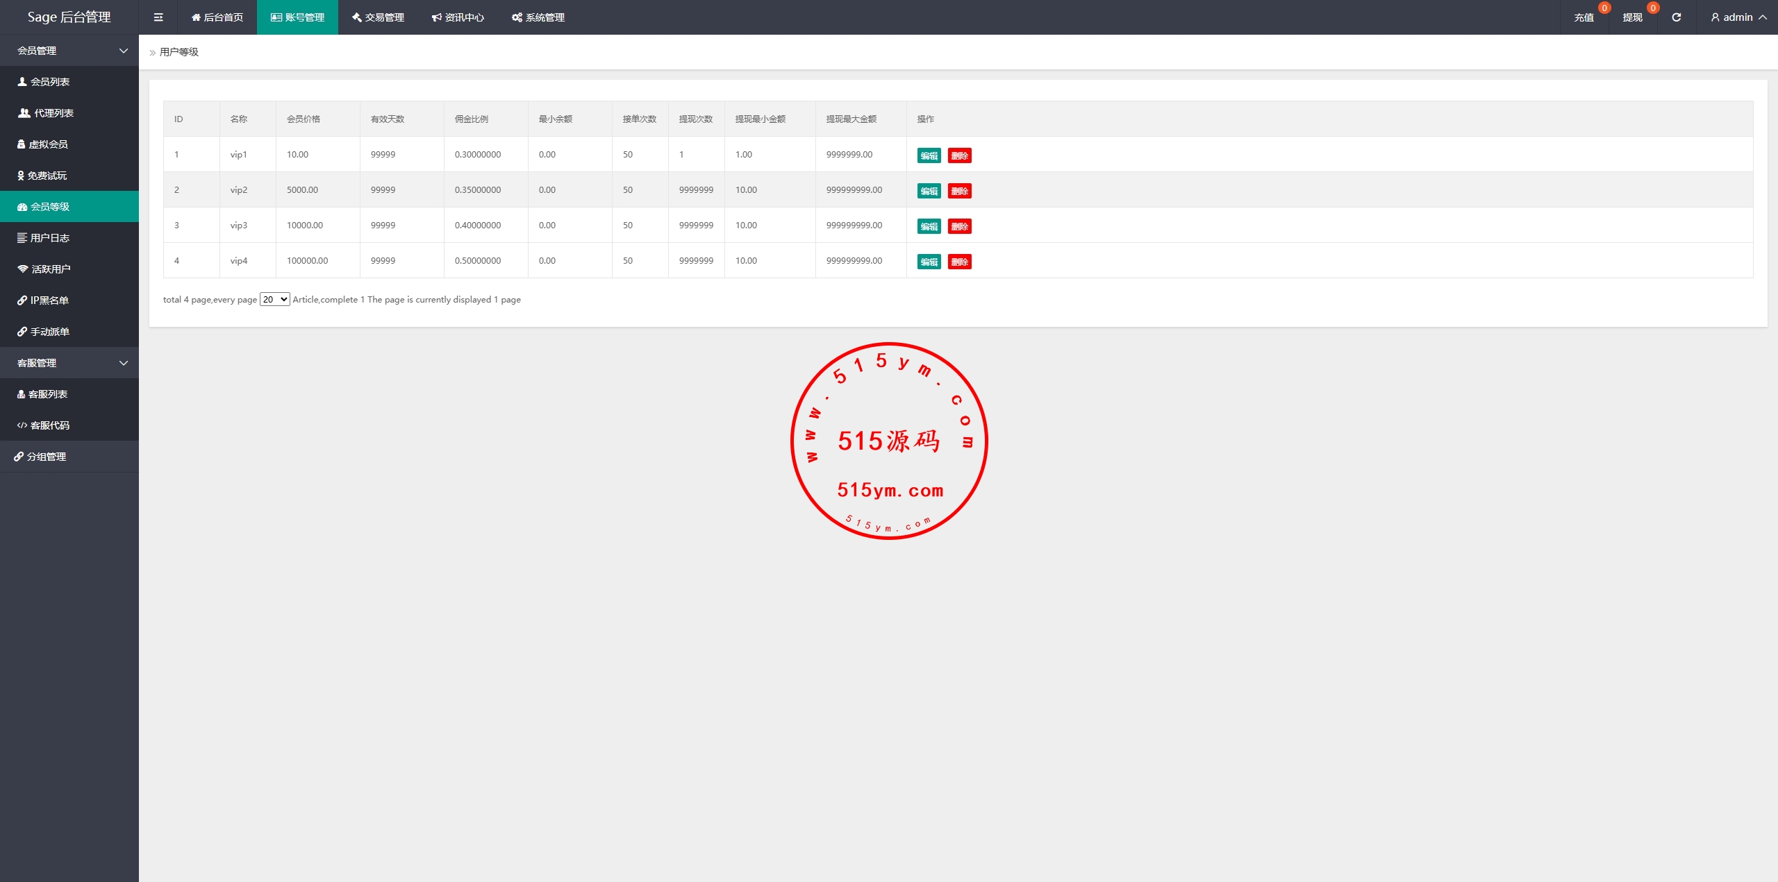This screenshot has height=882, width=1778.
Task: Open 分组管理 in sidebar
Action: pyautogui.click(x=46, y=457)
